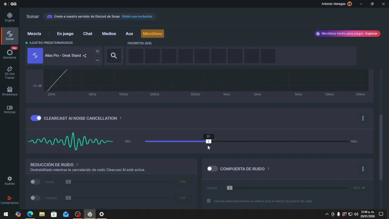Click the user profile avatar icon

click(349, 4)
